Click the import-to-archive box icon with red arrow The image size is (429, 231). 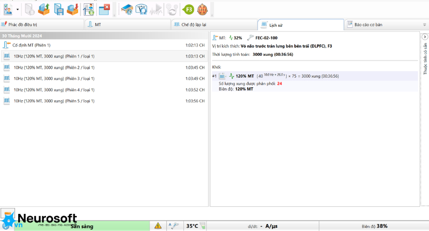tap(73, 10)
